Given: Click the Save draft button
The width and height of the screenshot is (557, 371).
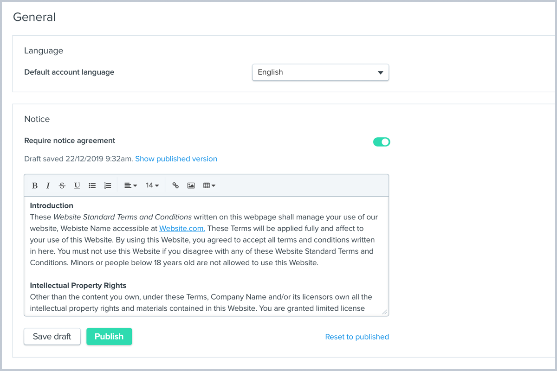Looking at the screenshot, I should [52, 337].
